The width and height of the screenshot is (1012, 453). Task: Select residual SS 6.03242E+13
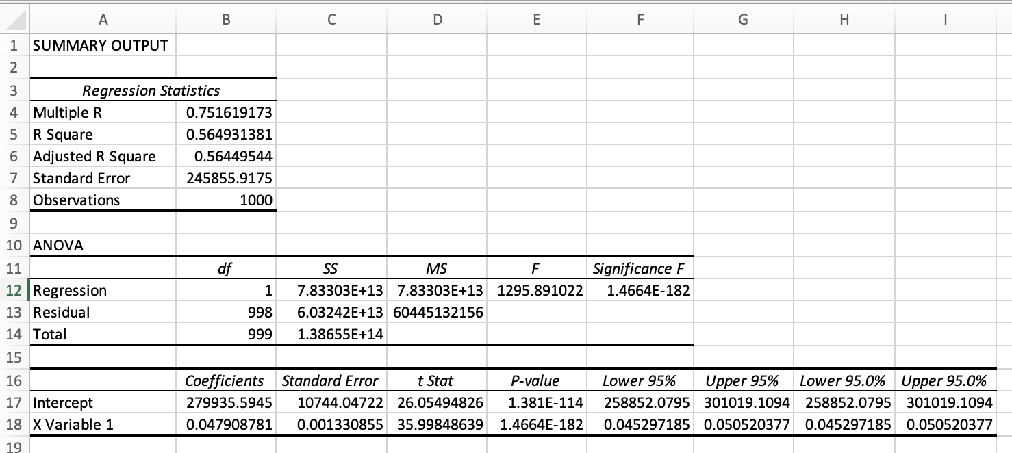(331, 313)
